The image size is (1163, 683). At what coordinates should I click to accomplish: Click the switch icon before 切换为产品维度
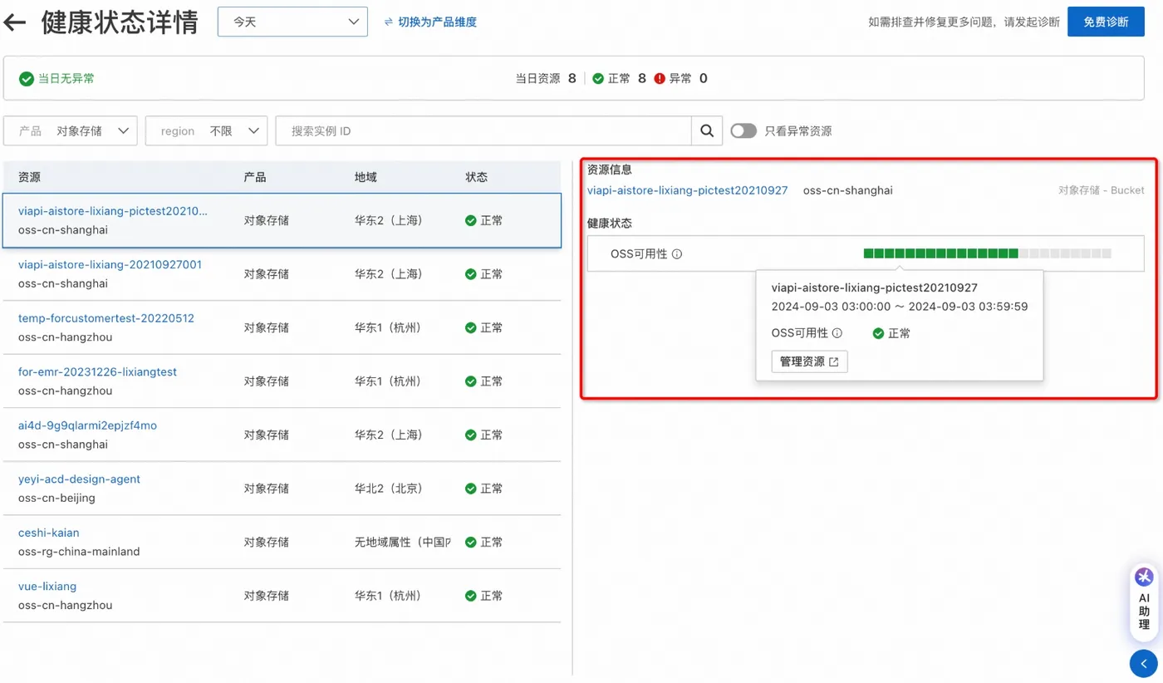pyautogui.click(x=388, y=22)
